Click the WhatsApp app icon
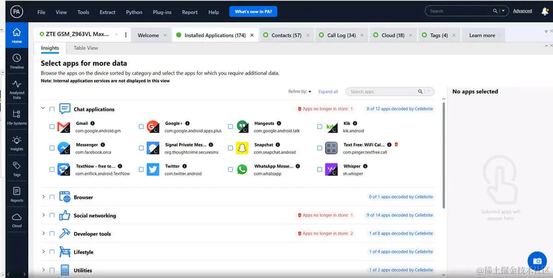 click(x=242, y=169)
